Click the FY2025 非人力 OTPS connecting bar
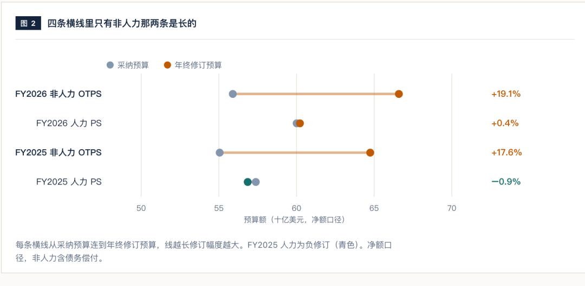The image size is (585, 286). coord(295,152)
